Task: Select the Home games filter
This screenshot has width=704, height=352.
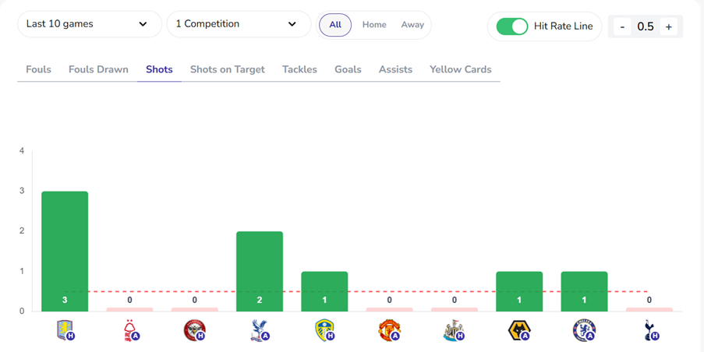Action: tap(374, 25)
